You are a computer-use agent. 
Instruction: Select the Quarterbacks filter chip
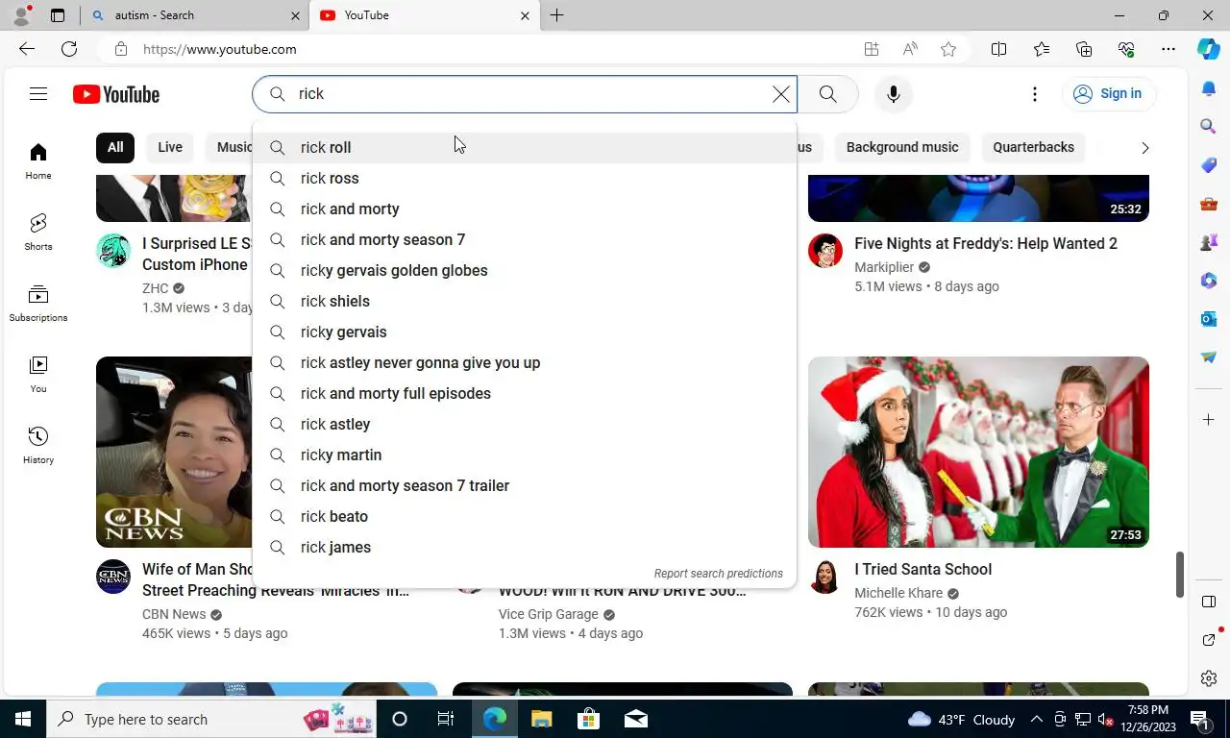click(x=1034, y=147)
